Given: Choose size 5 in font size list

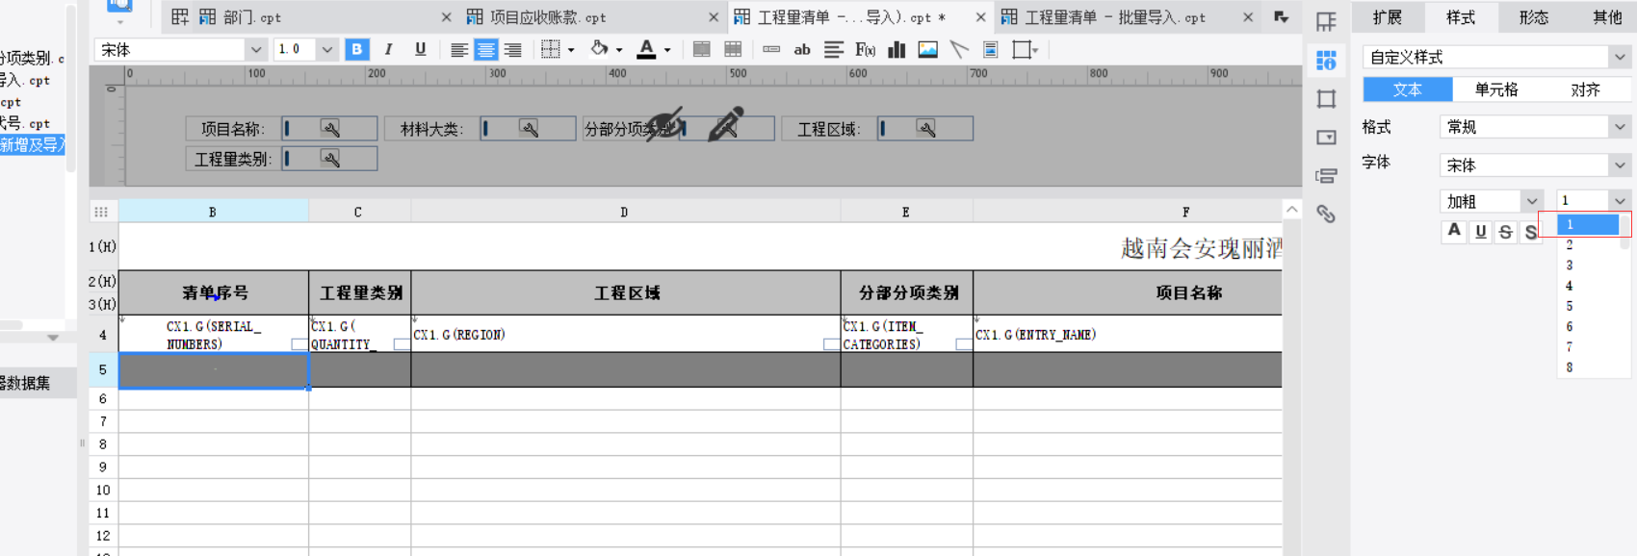Looking at the screenshot, I should (1588, 306).
